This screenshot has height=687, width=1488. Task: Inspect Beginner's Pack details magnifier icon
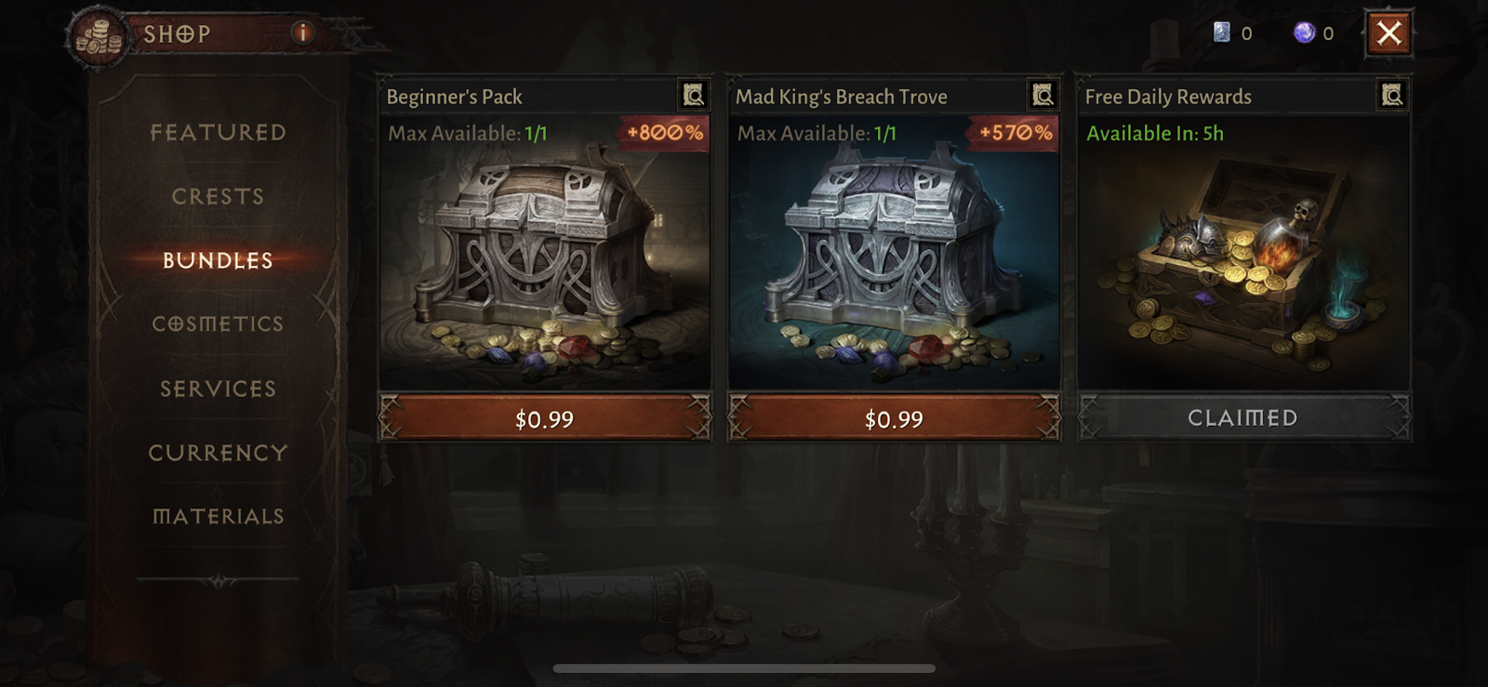pos(694,95)
